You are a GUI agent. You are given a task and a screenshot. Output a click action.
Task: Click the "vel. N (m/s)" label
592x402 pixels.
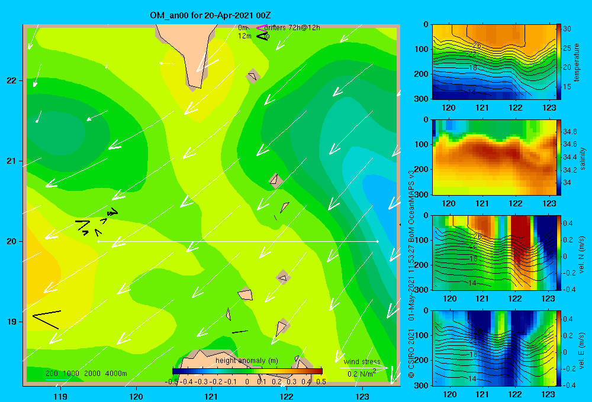pyautogui.click(x=582, y=255)
